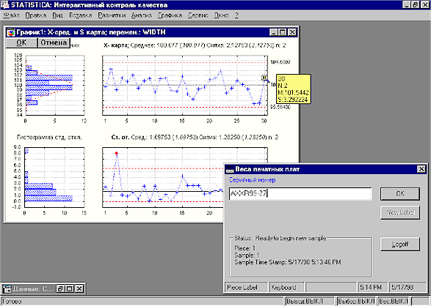
Task: Click the STATISTICA application title icon
Action: pyautogui.click(x=5, y=5)
